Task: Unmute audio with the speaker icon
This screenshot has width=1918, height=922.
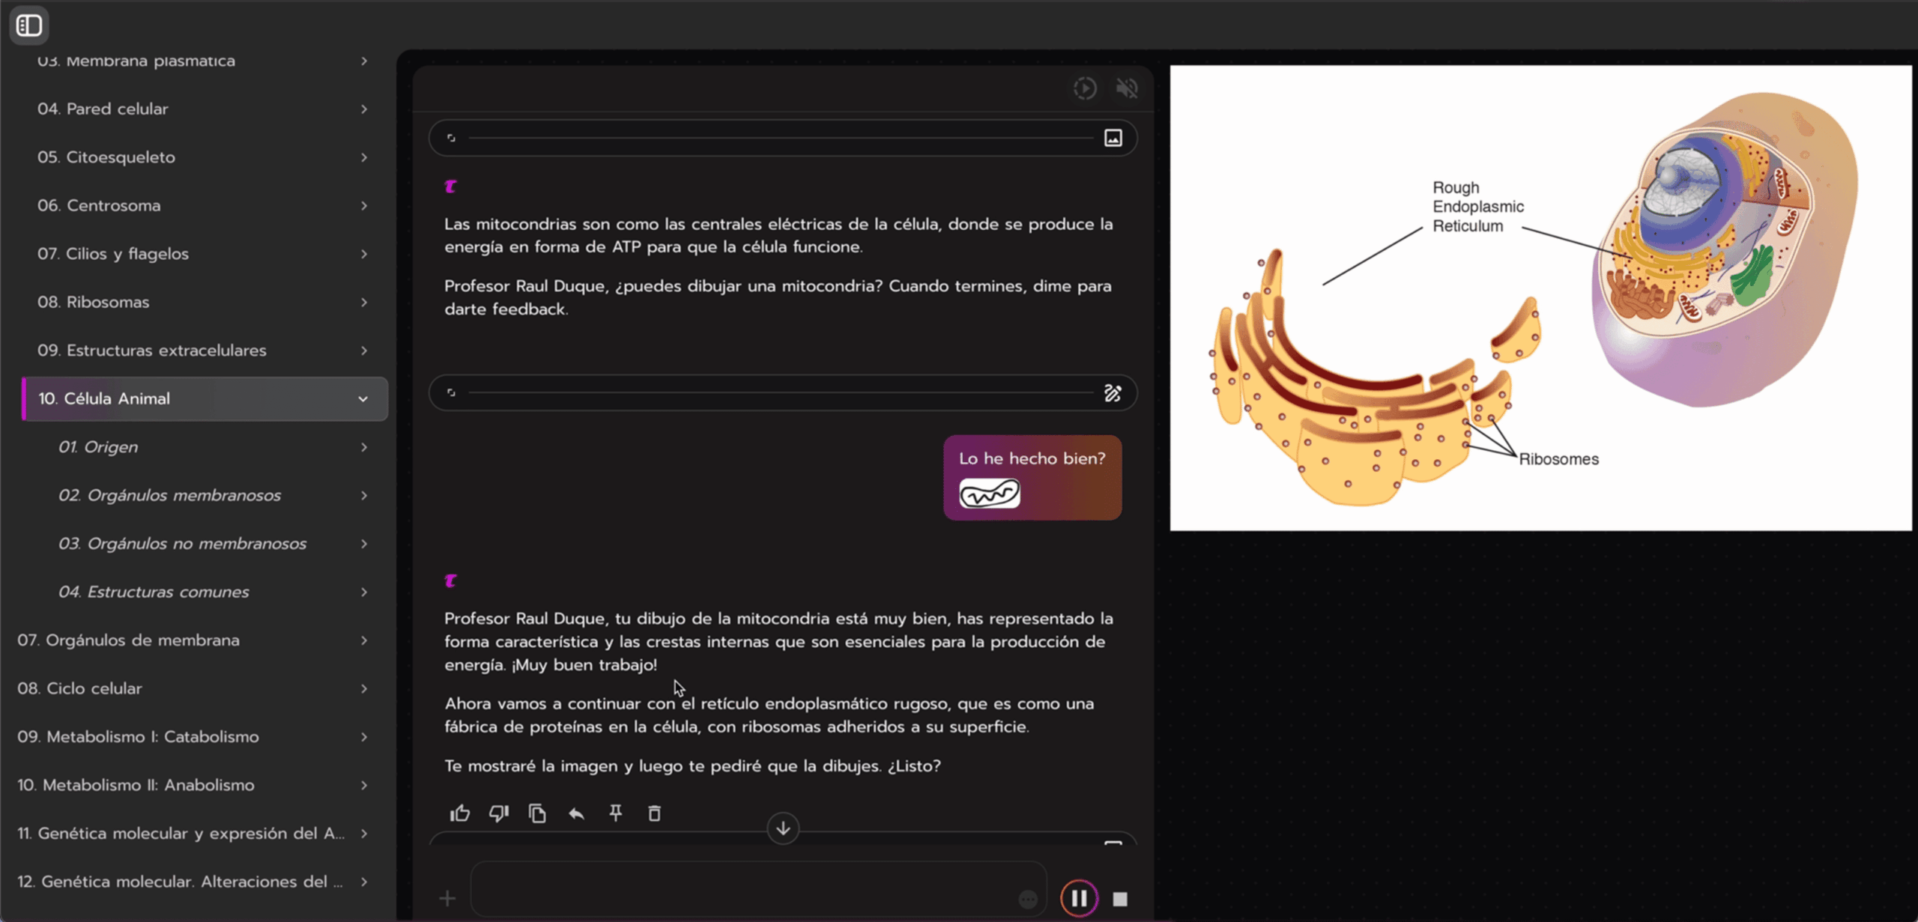Action: (1126, 88)
